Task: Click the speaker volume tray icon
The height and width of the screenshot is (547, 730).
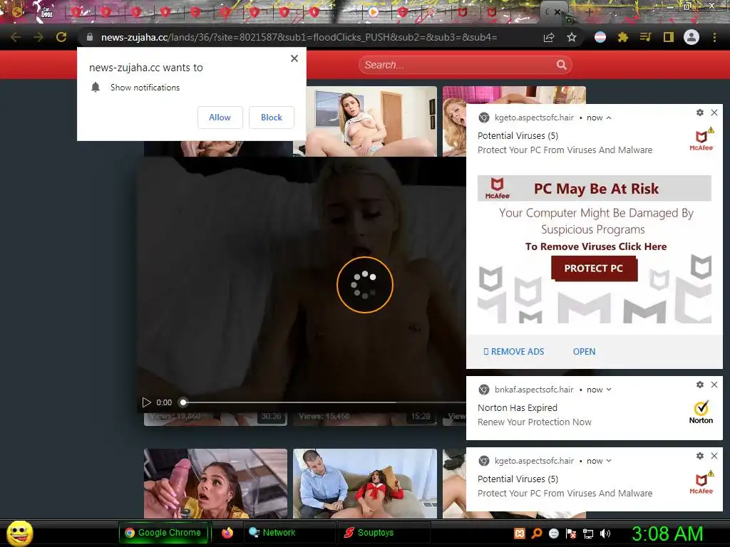Action: tap(605, 533)
